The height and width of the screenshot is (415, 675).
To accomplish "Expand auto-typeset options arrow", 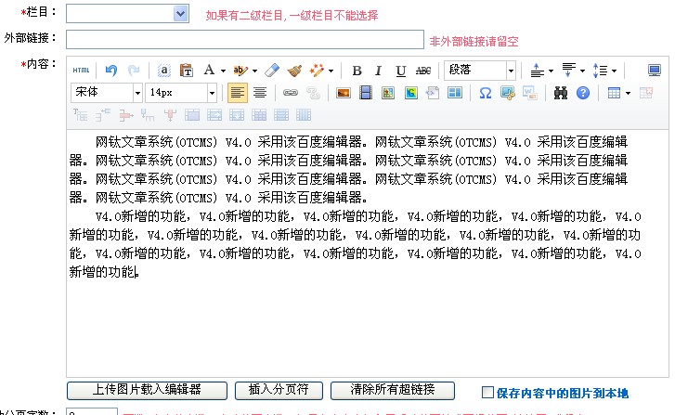I will 331,71.
